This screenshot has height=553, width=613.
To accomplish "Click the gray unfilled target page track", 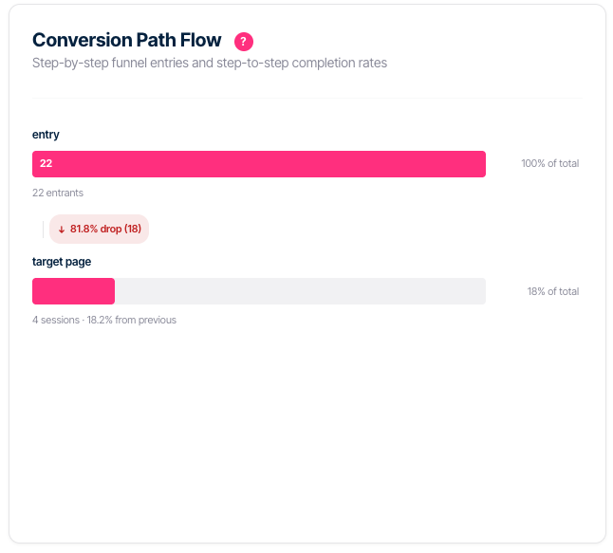I will 300,291.
